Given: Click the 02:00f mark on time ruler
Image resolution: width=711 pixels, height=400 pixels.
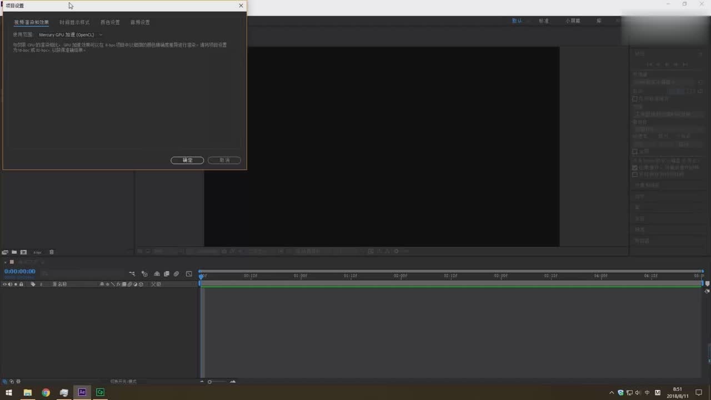Looking at the screenshot, I should click(x=400, y=276).
